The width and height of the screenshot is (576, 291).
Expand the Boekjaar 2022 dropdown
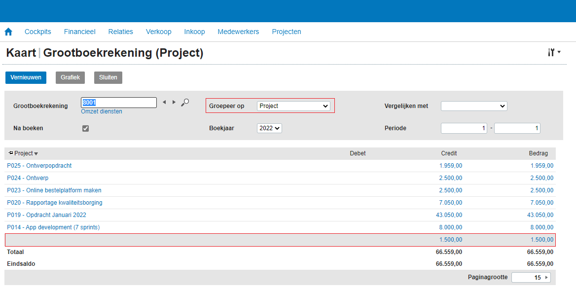tap(269, 128)
